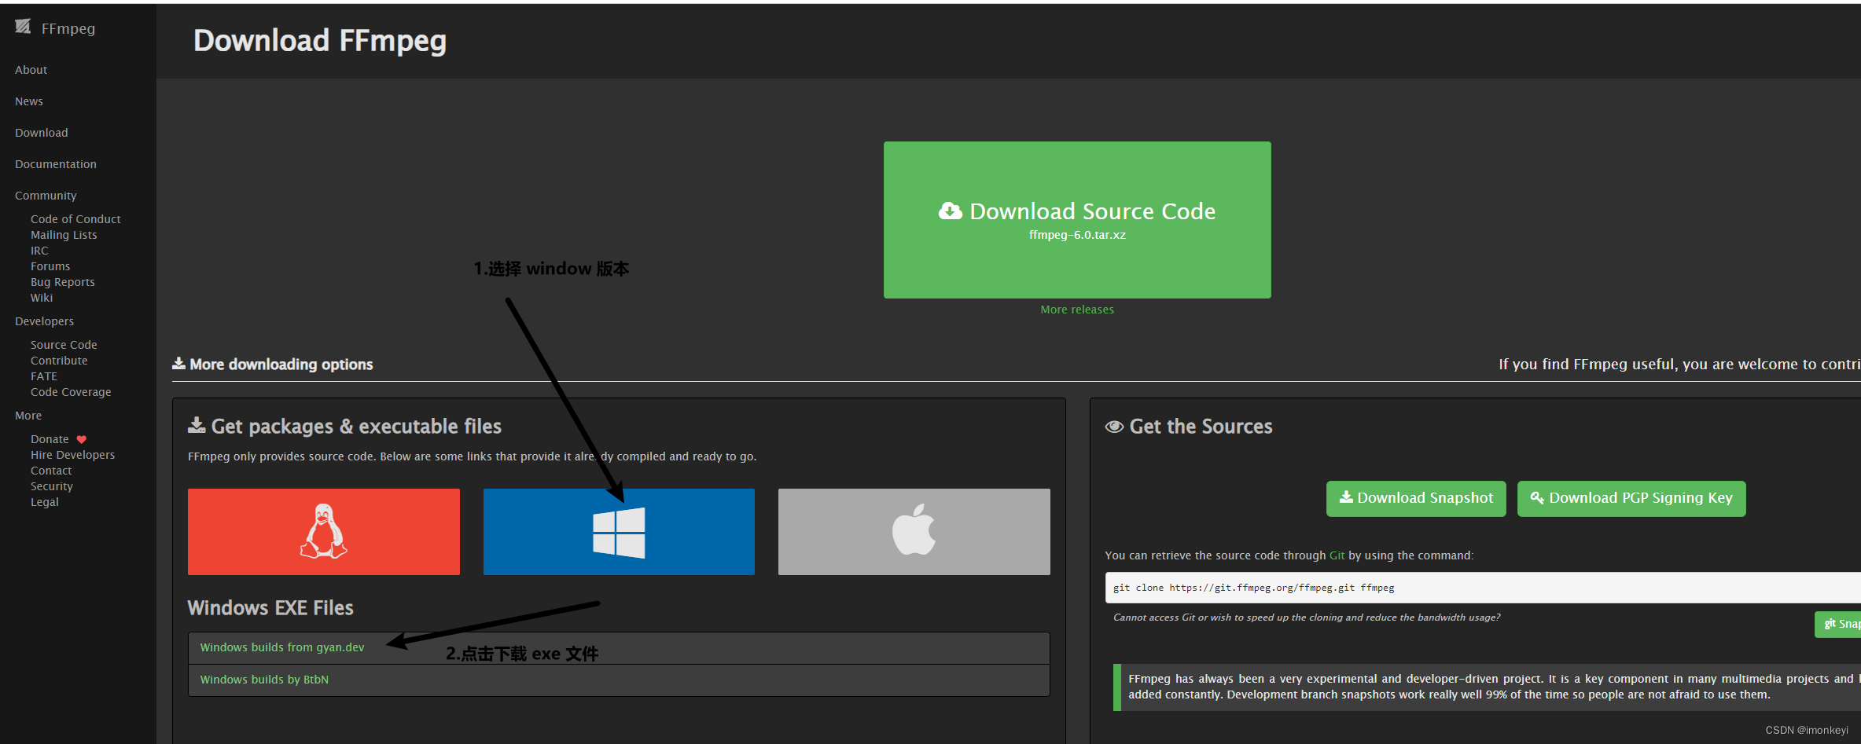The image size is (1861, 744).
Task: Open the News sidebar item
Action: tap(29, 101)
